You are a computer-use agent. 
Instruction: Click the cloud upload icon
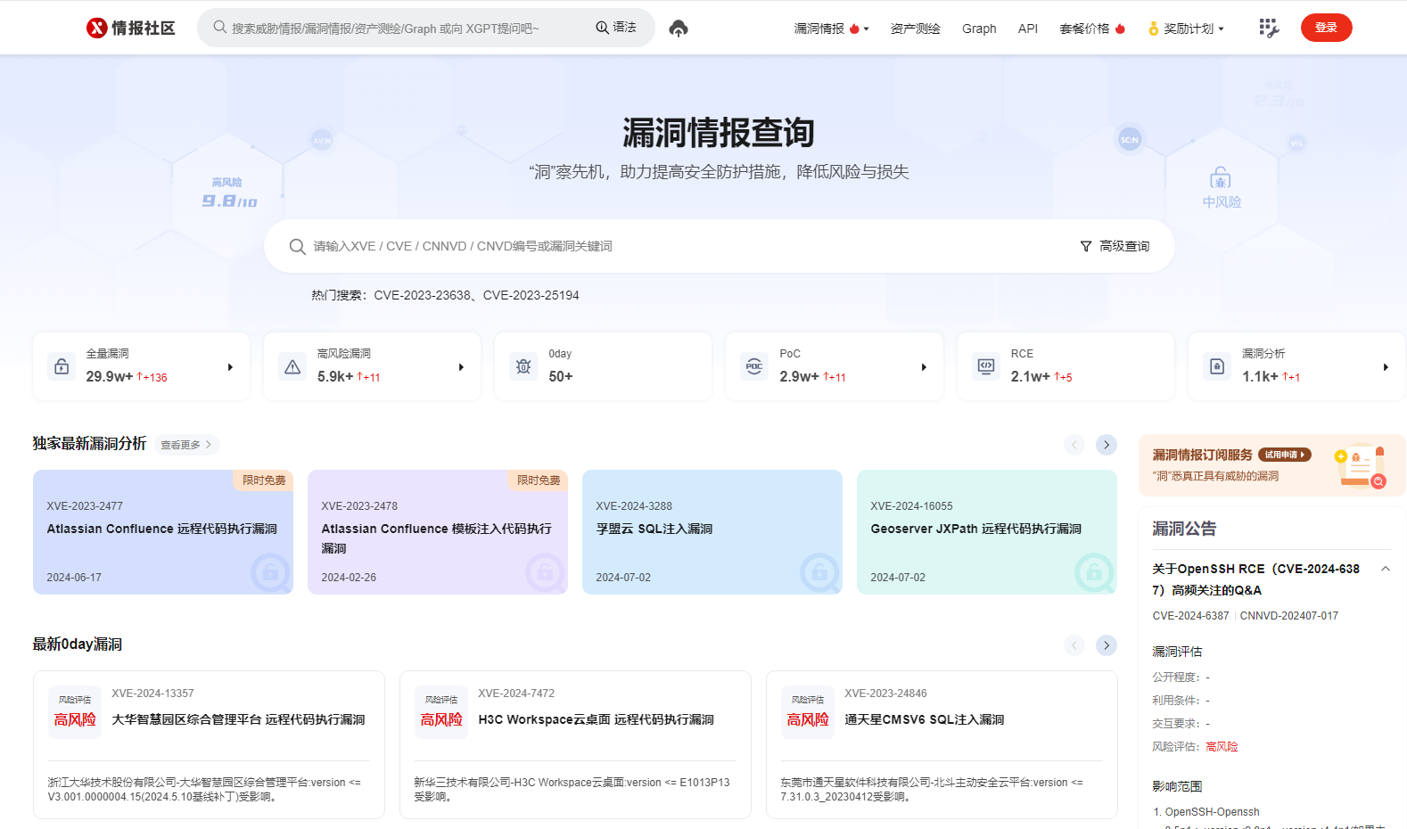pyautogui.click(x=679, y=29)
